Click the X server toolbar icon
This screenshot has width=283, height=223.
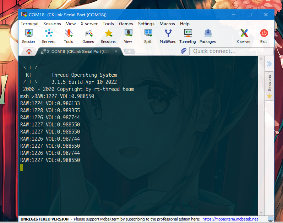(x=244, y=36)
